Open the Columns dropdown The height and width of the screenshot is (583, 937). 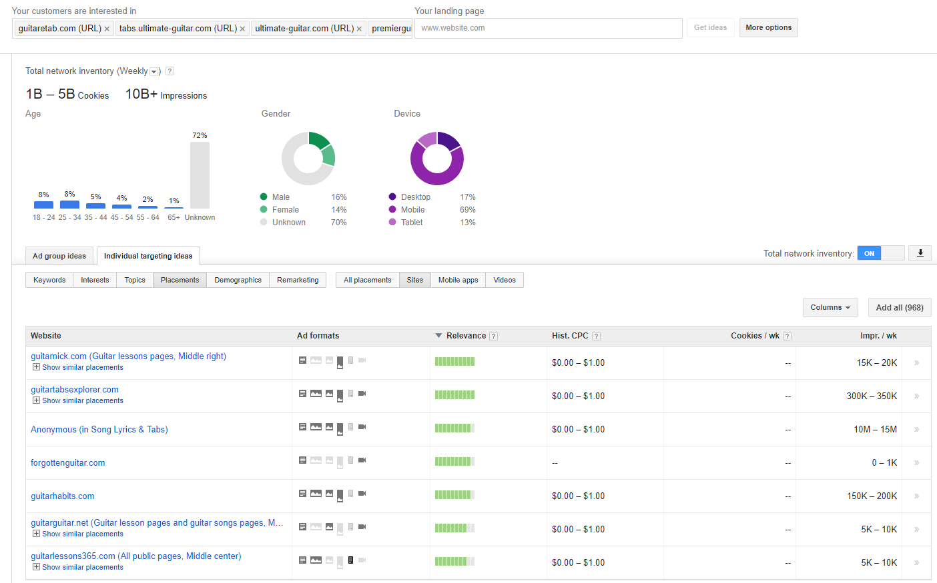click(x=830, y=307)
